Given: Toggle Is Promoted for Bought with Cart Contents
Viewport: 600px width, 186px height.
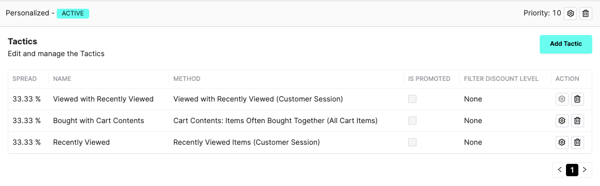Looking at the screenshot, I should point(412,121).
